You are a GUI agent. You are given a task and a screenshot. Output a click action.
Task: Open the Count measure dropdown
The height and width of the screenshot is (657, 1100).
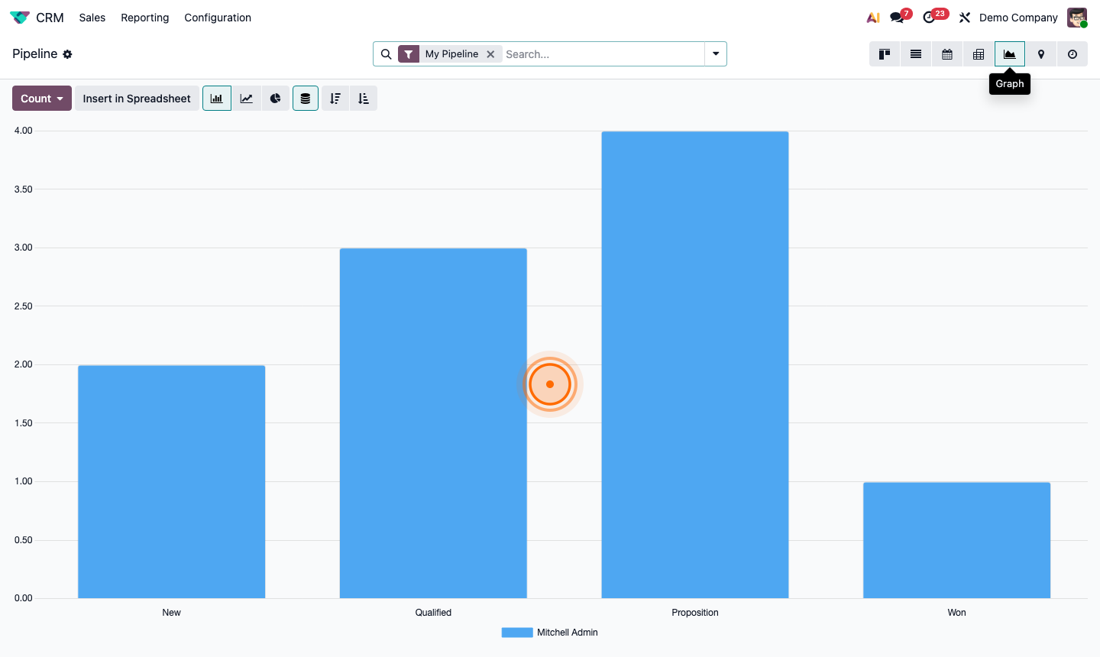(x=41, y=98)
